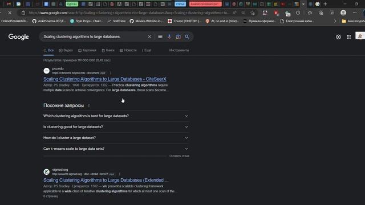Click the red shield extension icon in the toolbar

276,13
